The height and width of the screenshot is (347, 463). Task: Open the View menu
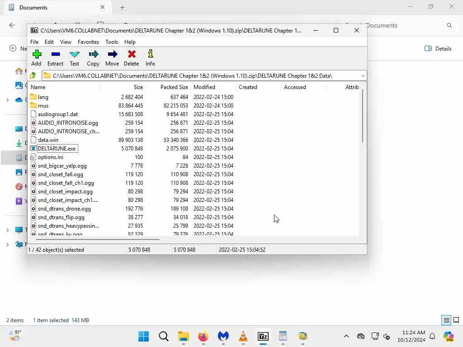coord(66,42)
